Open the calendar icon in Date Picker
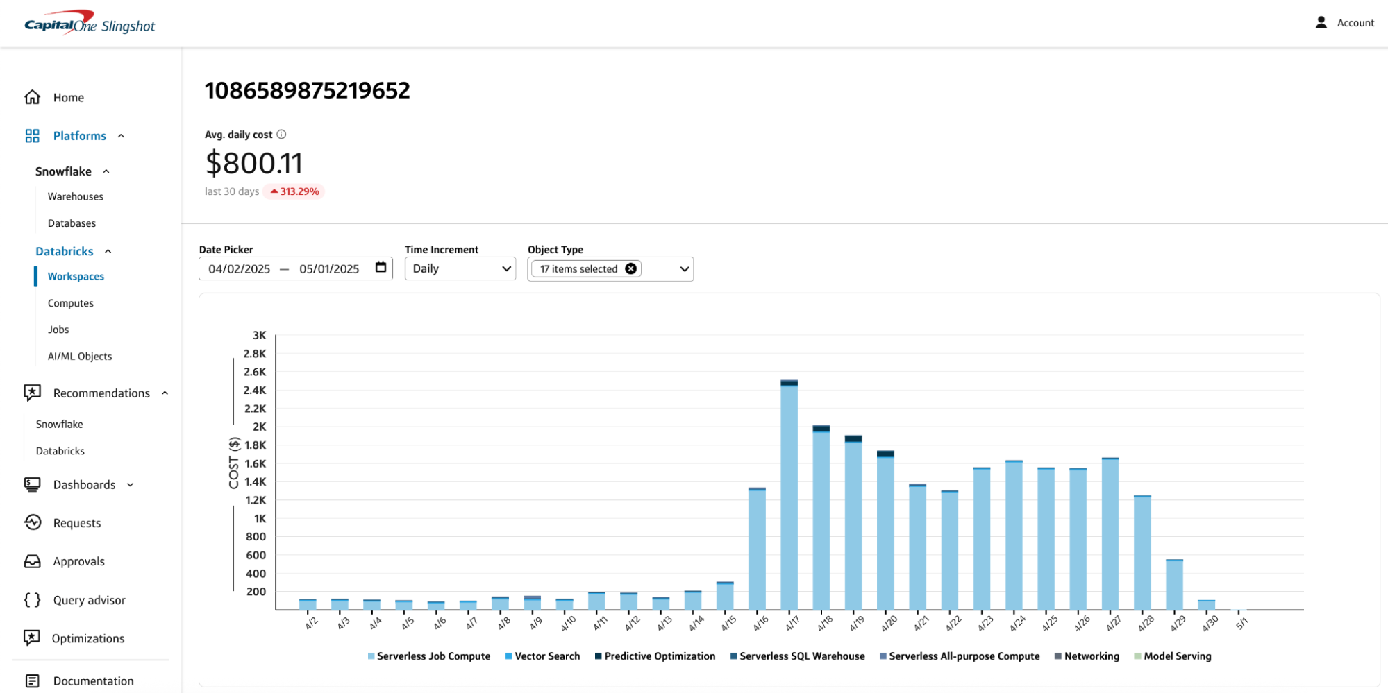 click(381, 268)
